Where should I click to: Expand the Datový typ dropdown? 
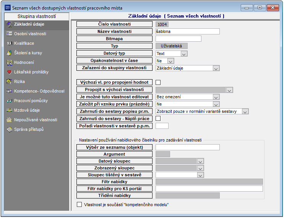coord(184,54)
